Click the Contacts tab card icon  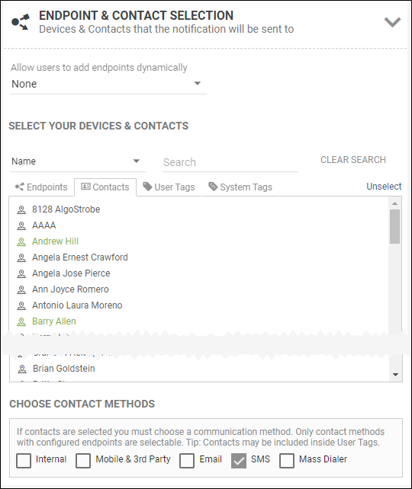coord(85,186)
